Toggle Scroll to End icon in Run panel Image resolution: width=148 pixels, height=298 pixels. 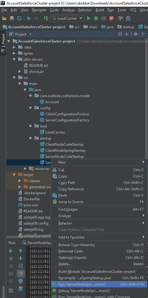coord(21,274)
